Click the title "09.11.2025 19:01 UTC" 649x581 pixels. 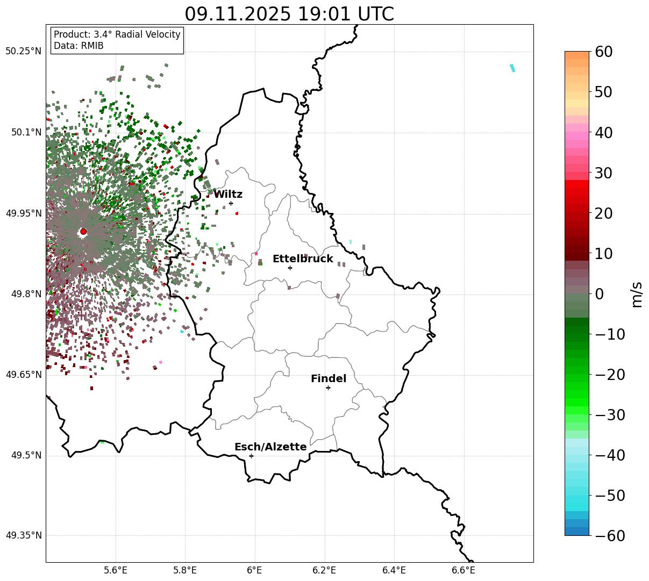289,13
